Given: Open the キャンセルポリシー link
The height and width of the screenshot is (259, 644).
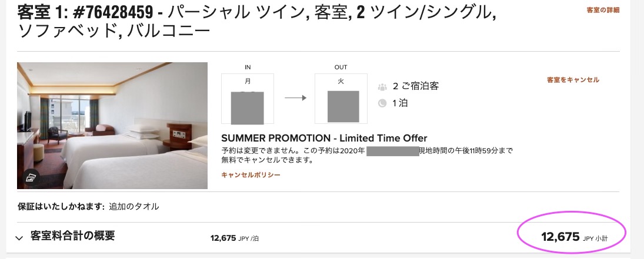Looking at the screenshot, I should click(251, 174).
